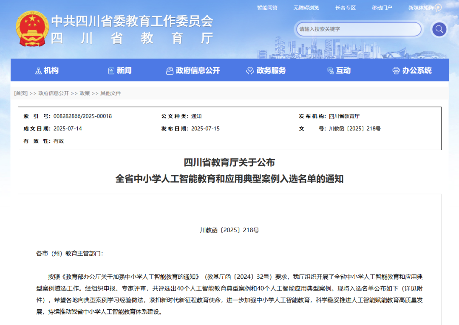Screen dimensions: 459x325
Task: Open the 办公系统 navigation item
Action: [x=416, y=71]
